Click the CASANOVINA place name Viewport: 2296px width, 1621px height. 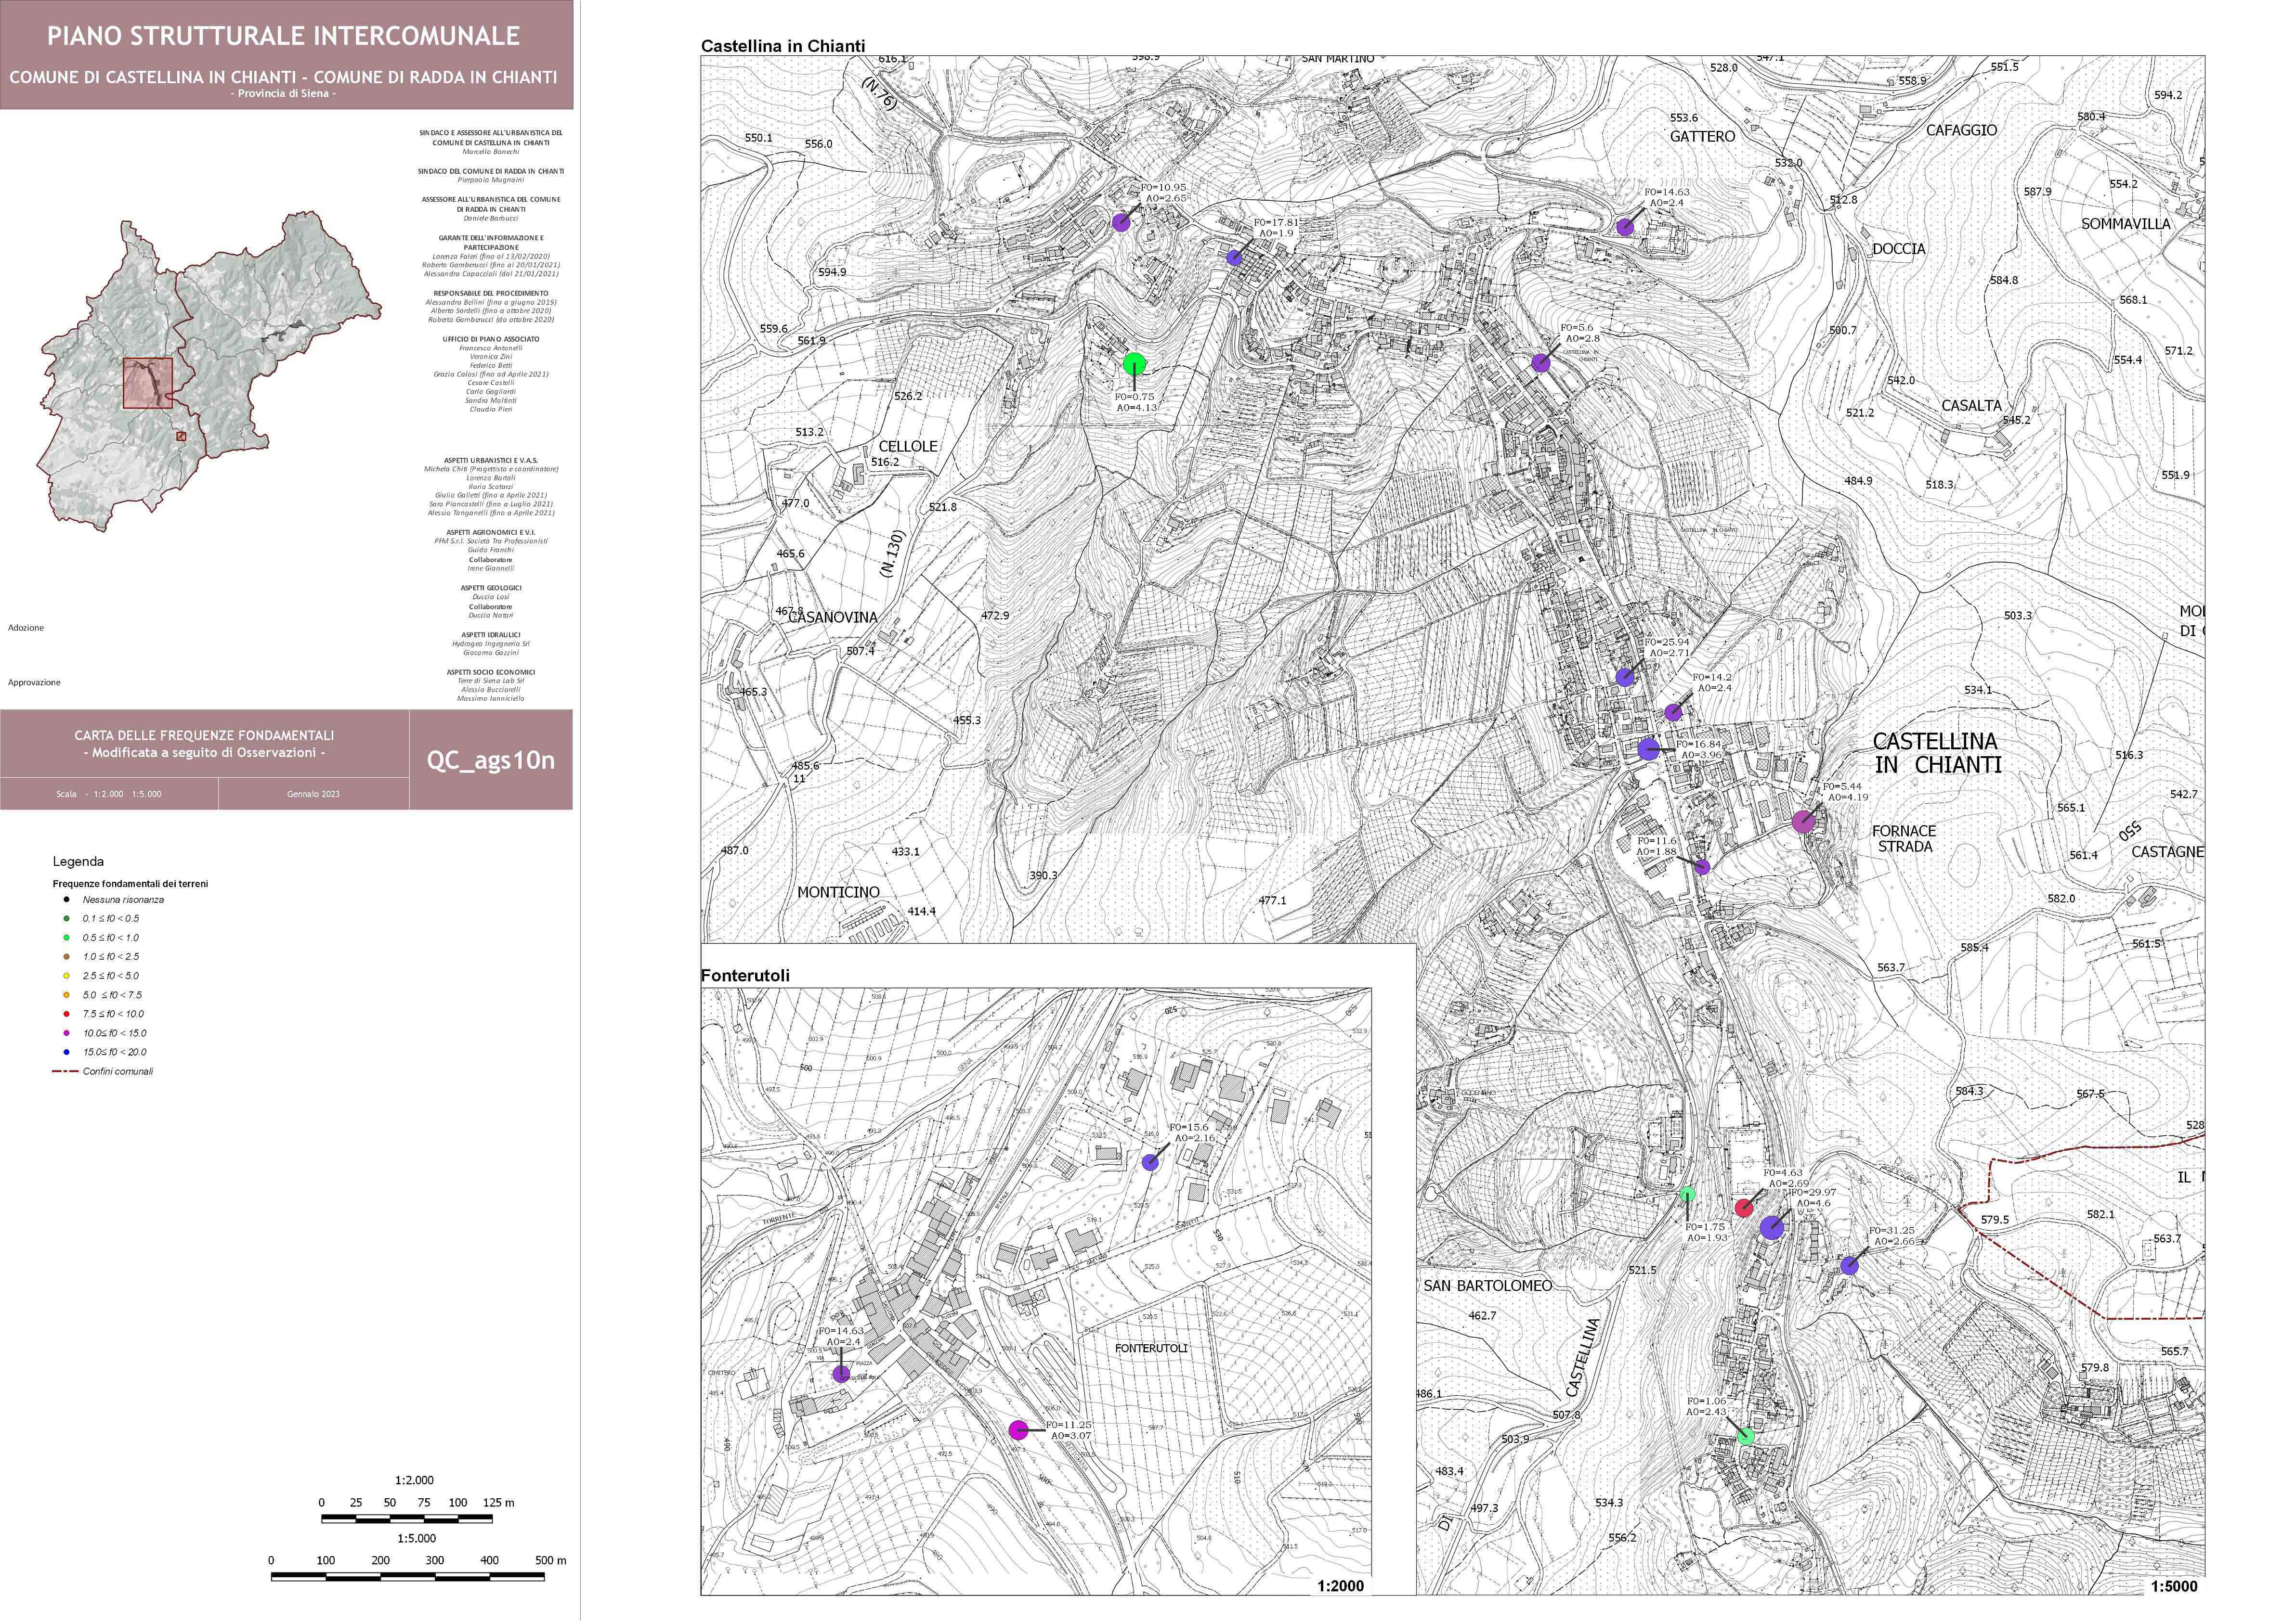coord(833,618)
